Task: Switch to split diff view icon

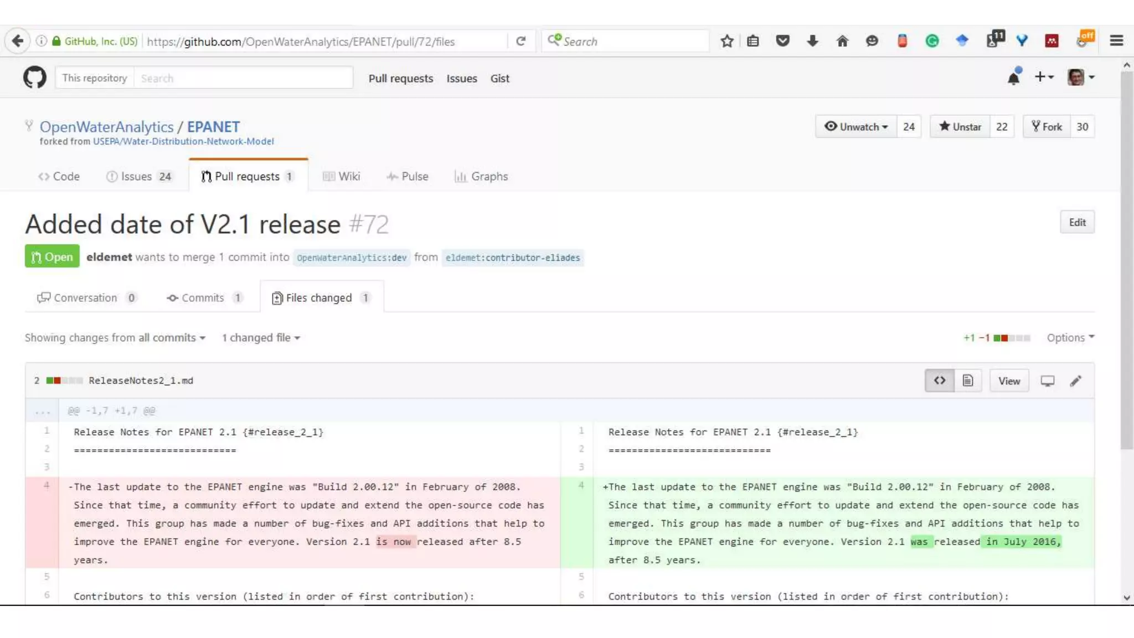Action: pyautogui.click(x=940, y=380)
